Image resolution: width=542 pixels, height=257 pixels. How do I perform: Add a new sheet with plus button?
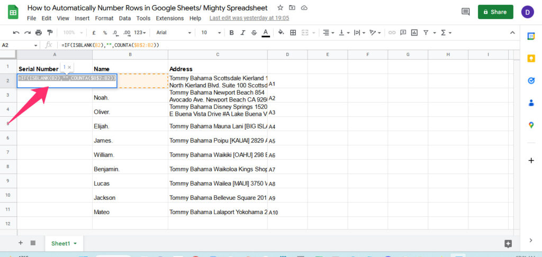[x=21, y=243]
